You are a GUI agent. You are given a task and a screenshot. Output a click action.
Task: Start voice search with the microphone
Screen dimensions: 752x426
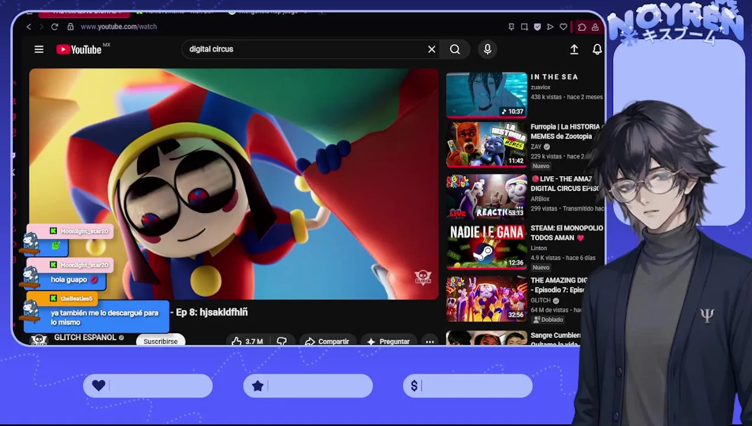(487, 50)
